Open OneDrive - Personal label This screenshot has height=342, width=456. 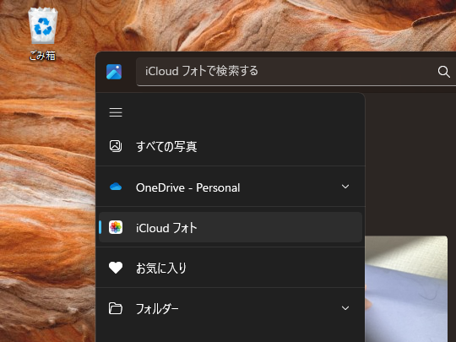[x=187, y=187]
